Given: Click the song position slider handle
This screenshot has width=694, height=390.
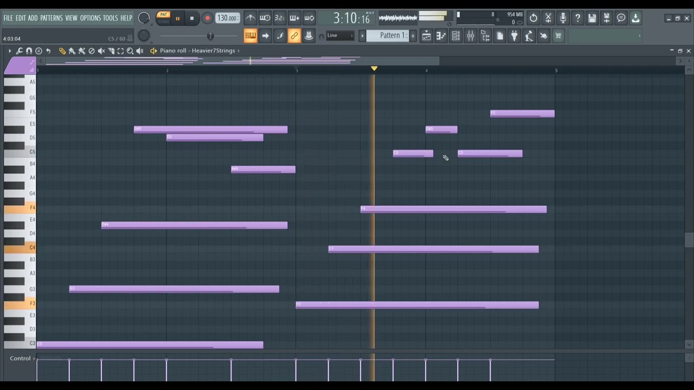Looking at the screenshot, I should pos(210,36).
